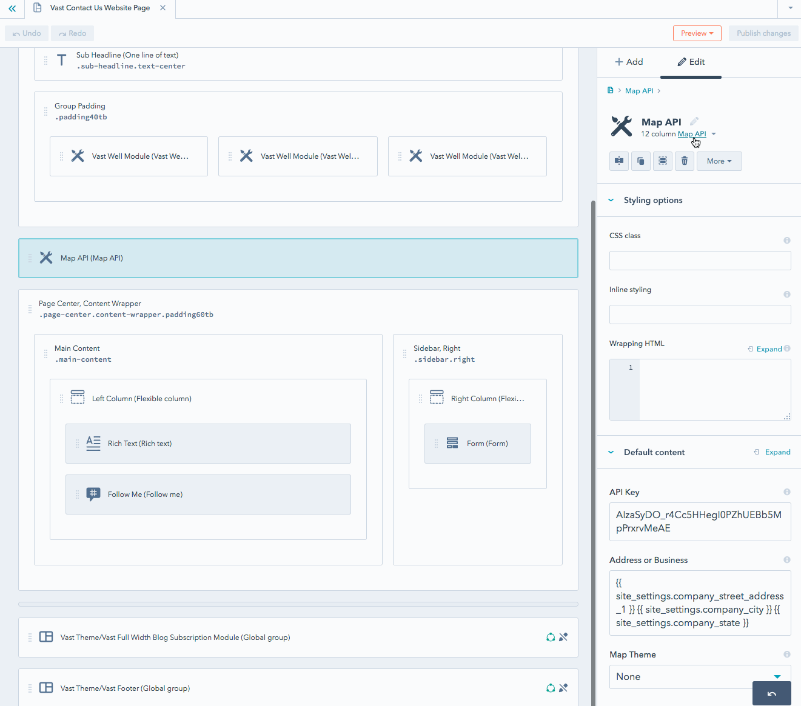Delete module with trash icon

[685, 161]
